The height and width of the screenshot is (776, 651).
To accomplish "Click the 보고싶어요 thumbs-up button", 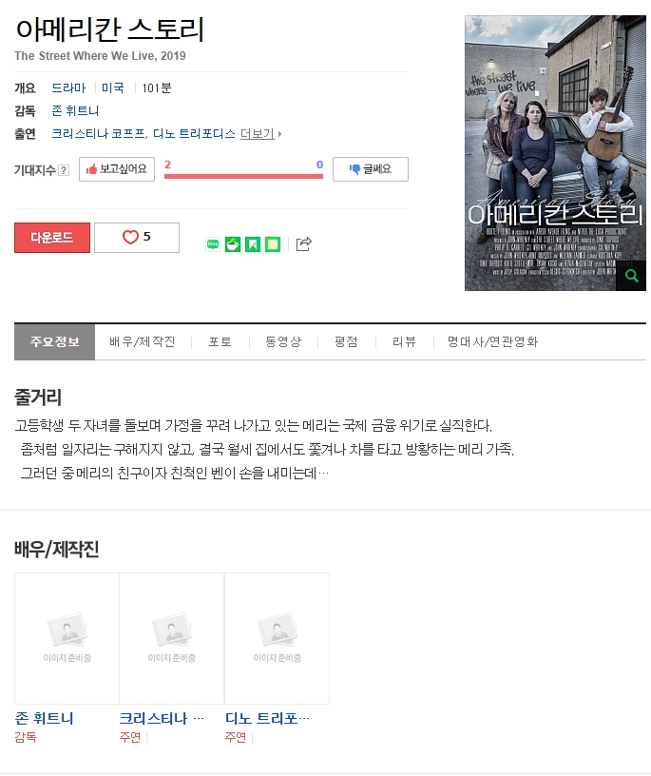I will click(117, 169).
